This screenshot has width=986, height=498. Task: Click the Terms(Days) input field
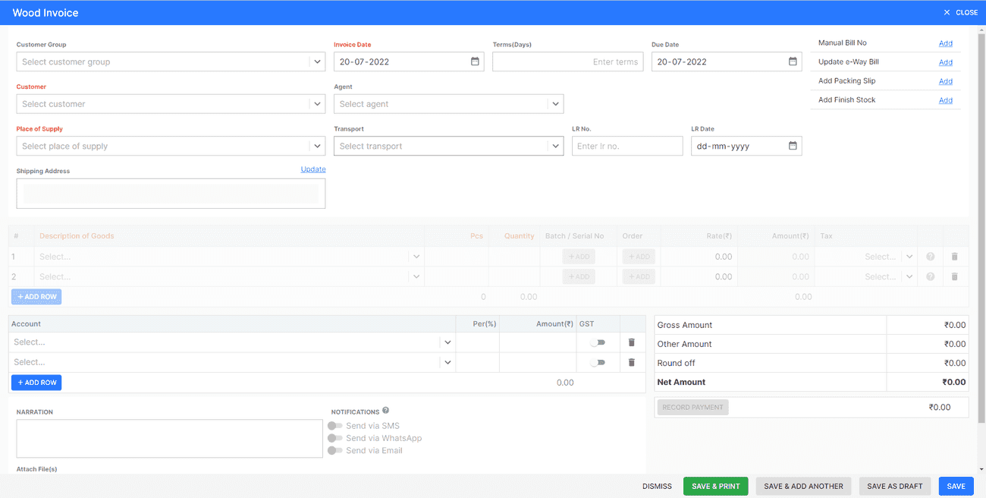pyautogui.click(x=567, y=61)
